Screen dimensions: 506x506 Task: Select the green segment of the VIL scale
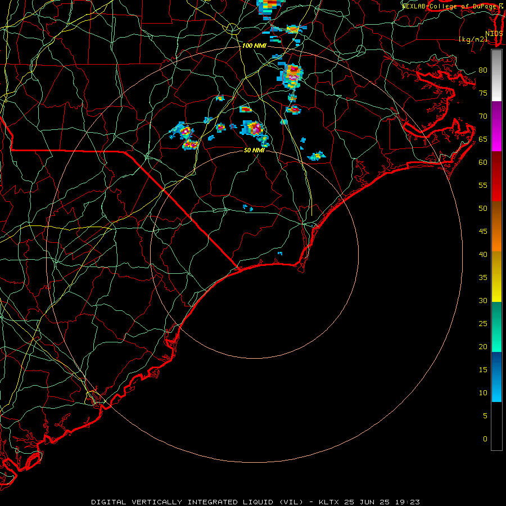click(496, 327)
